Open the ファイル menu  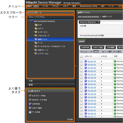[45, 6]
